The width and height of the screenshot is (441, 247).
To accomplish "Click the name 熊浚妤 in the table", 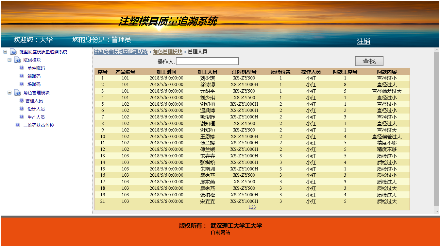I will coord(208,117).
